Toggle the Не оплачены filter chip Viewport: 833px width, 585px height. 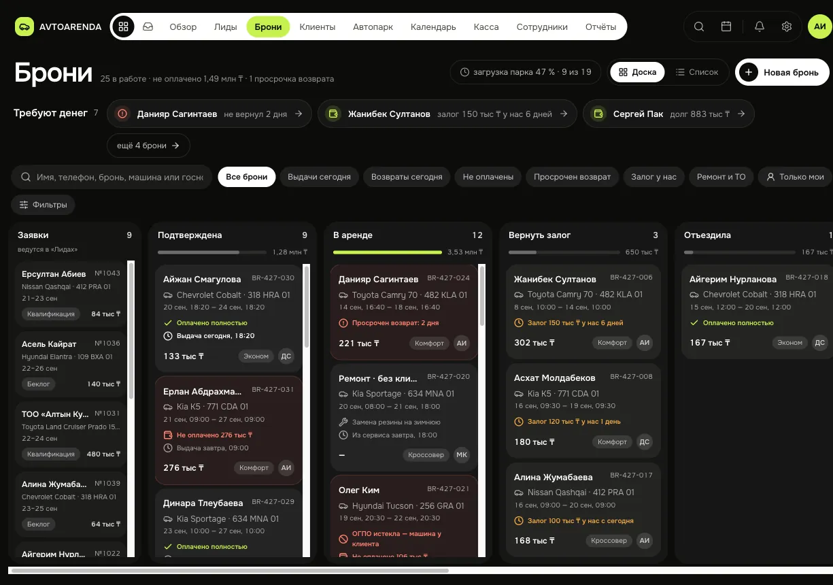tap(488, 177)
